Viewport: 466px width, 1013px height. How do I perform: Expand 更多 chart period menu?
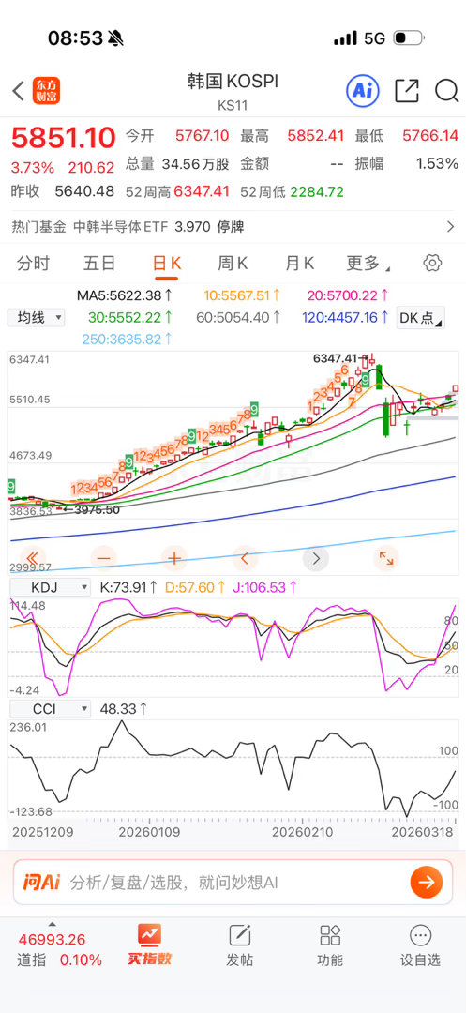point(368,263)
